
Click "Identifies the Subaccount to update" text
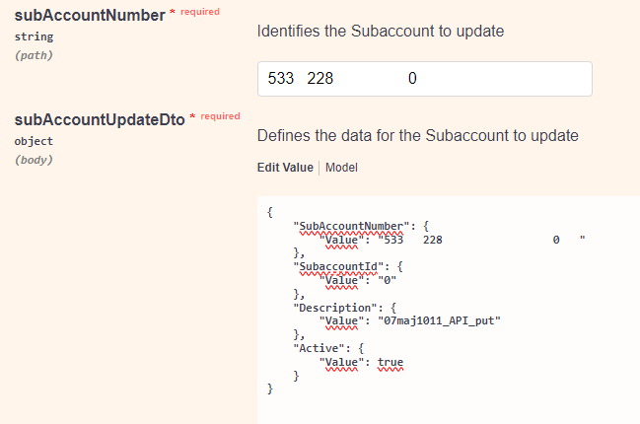(381, 32)
